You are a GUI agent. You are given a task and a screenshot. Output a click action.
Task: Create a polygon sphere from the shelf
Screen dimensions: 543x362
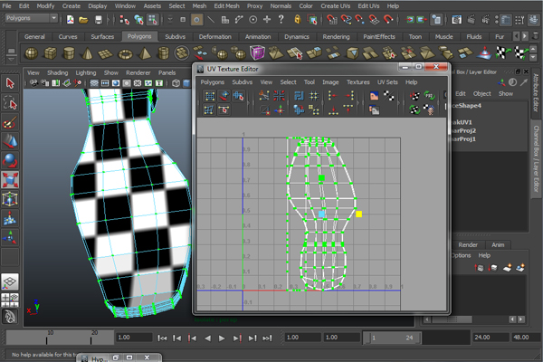pyautogui.click(x=31, y=53)
